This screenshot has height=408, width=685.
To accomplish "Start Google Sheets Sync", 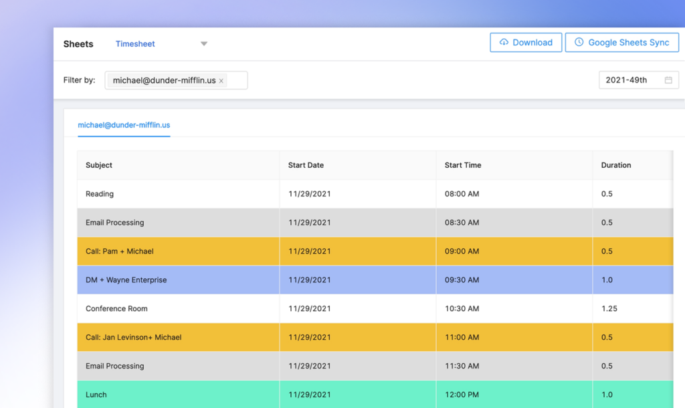I will [621, 42].
